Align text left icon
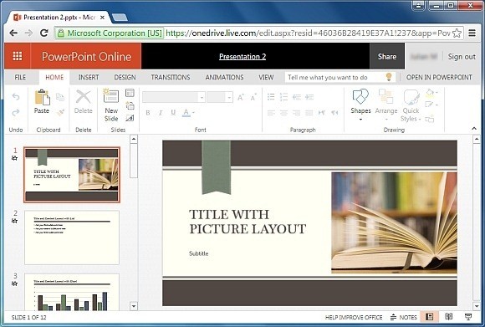The height and width of the screenshot is (327, 485). [271, 113]
